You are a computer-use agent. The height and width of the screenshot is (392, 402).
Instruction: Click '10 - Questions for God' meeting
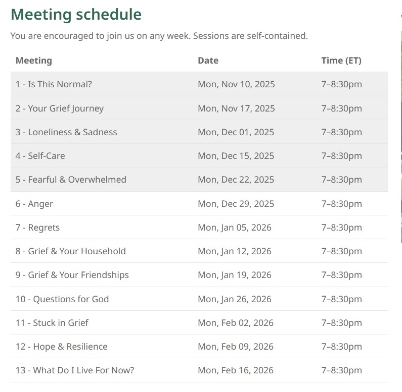[62, 299]
